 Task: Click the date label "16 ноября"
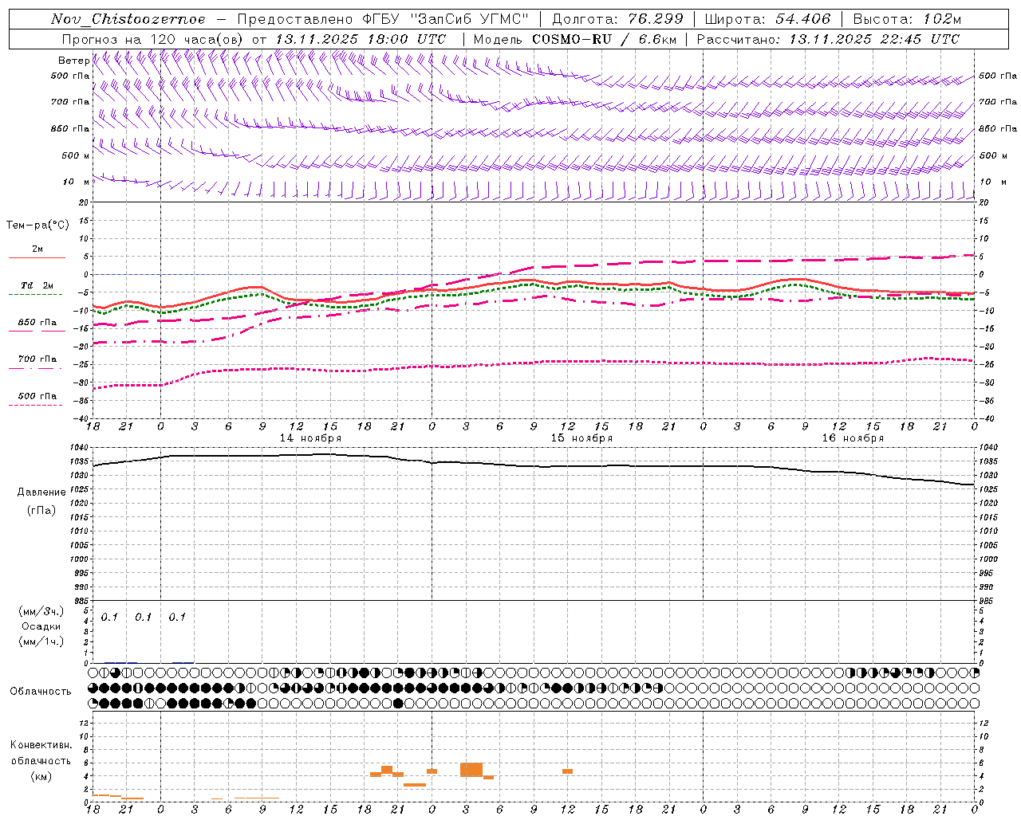[853, 438]
